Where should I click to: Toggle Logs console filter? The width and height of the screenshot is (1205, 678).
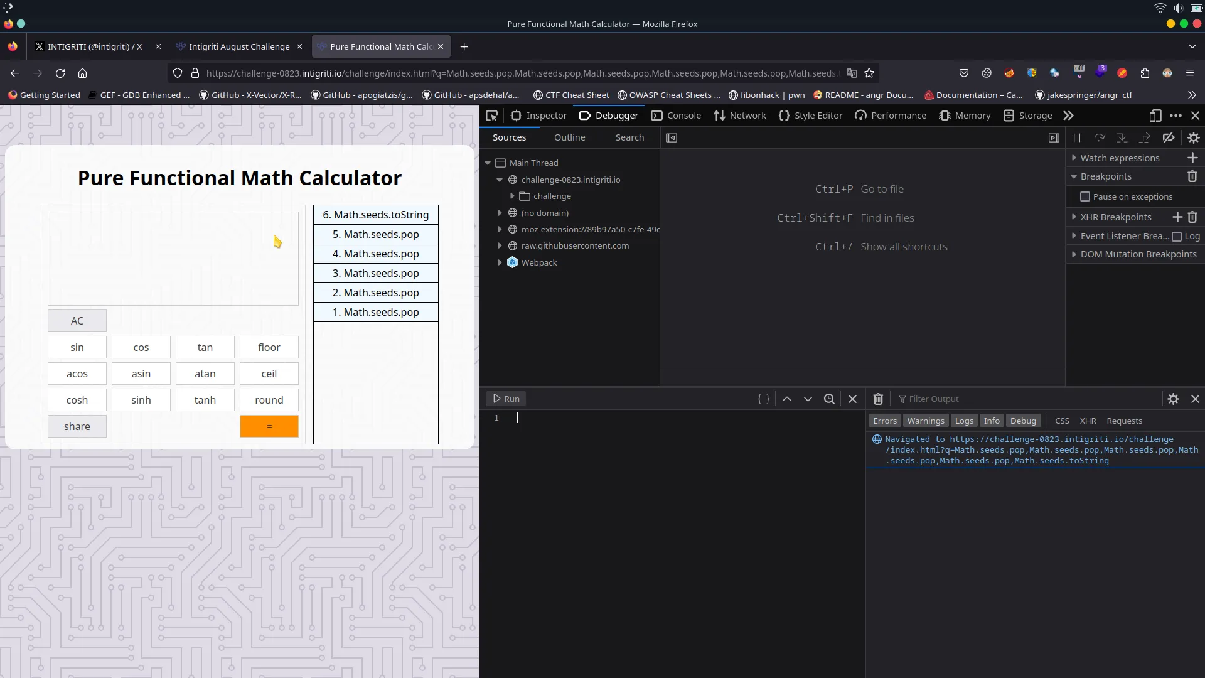(964, 421)
